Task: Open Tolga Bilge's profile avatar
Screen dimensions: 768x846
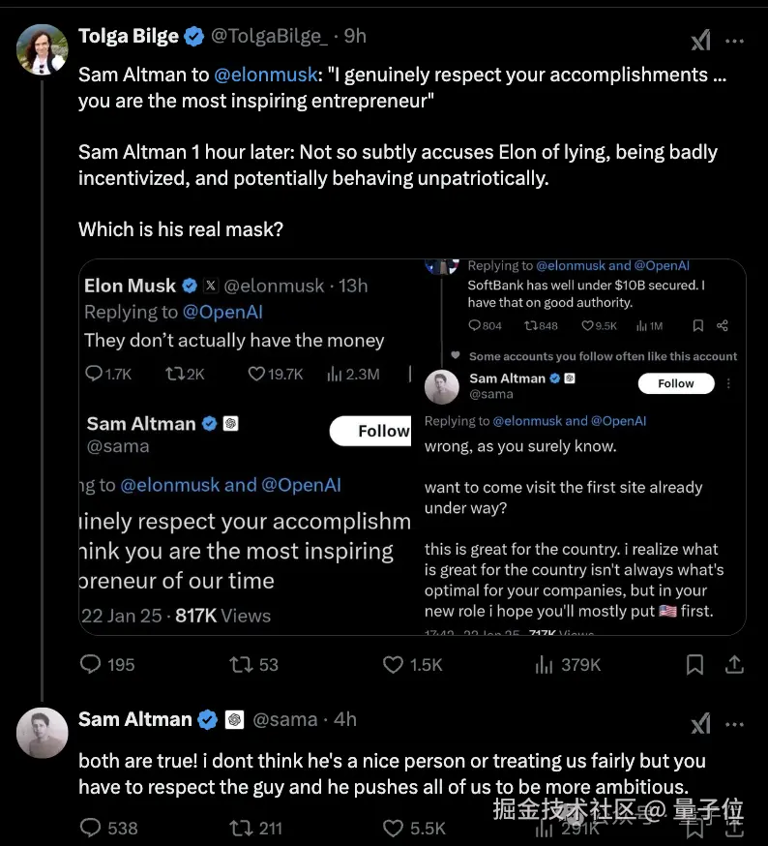Action: tap(43, 49)
